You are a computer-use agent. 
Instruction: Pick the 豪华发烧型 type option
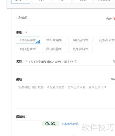(80, 49)
